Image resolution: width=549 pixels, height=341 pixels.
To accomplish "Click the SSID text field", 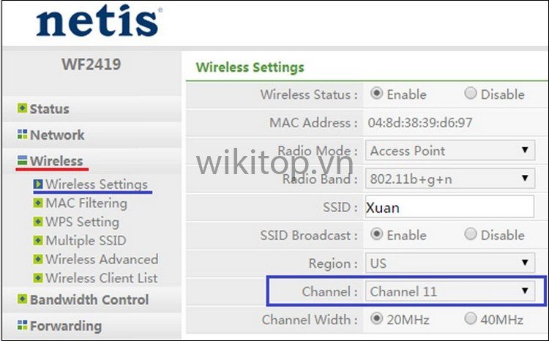I will pyautogui.click(x=449, y=207).
